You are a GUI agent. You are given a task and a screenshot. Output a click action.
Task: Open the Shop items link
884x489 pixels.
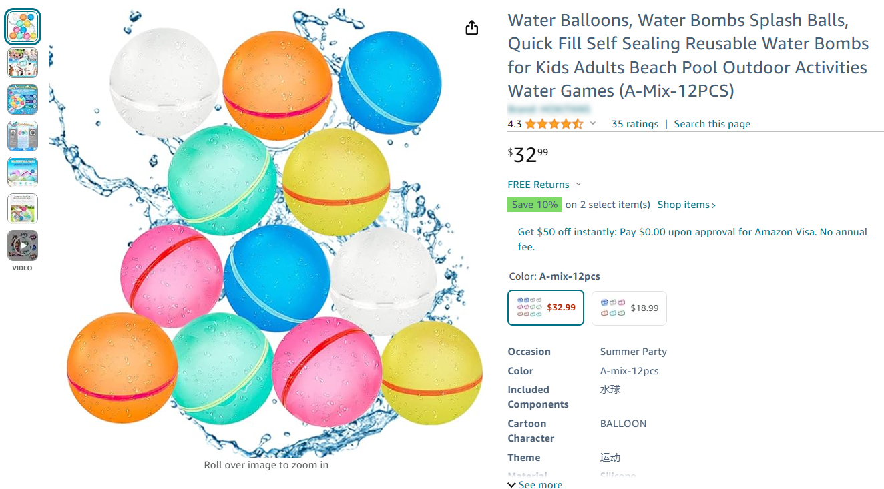coord(686,205)
